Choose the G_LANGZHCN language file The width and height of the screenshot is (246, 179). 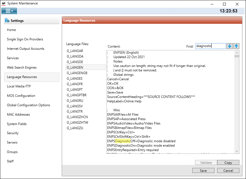[x=77, y=117]
